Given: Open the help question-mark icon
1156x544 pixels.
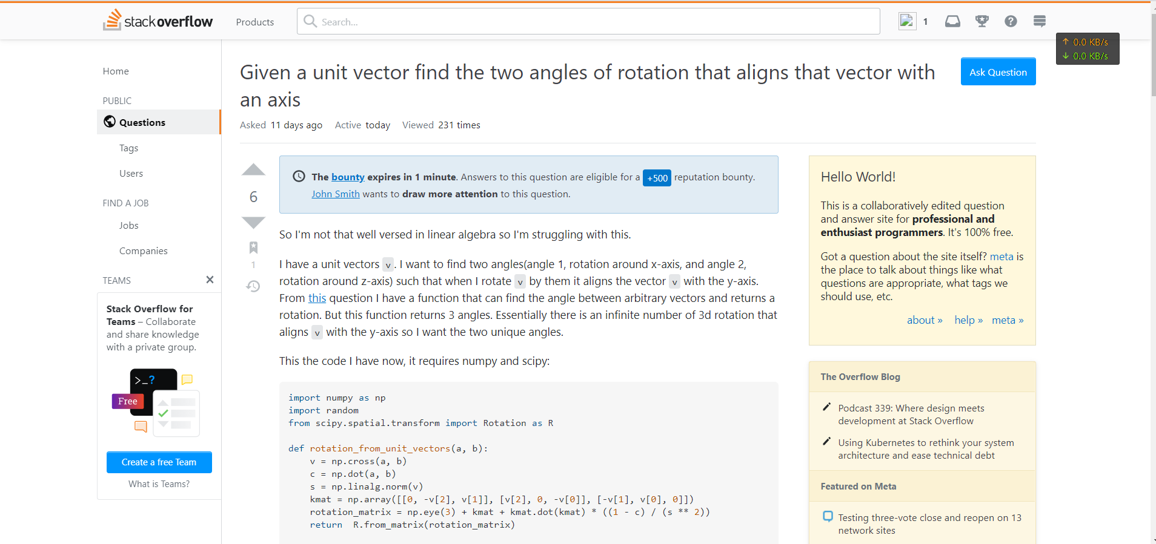Looking at the screenshot, I should (x=1011, y=22).
